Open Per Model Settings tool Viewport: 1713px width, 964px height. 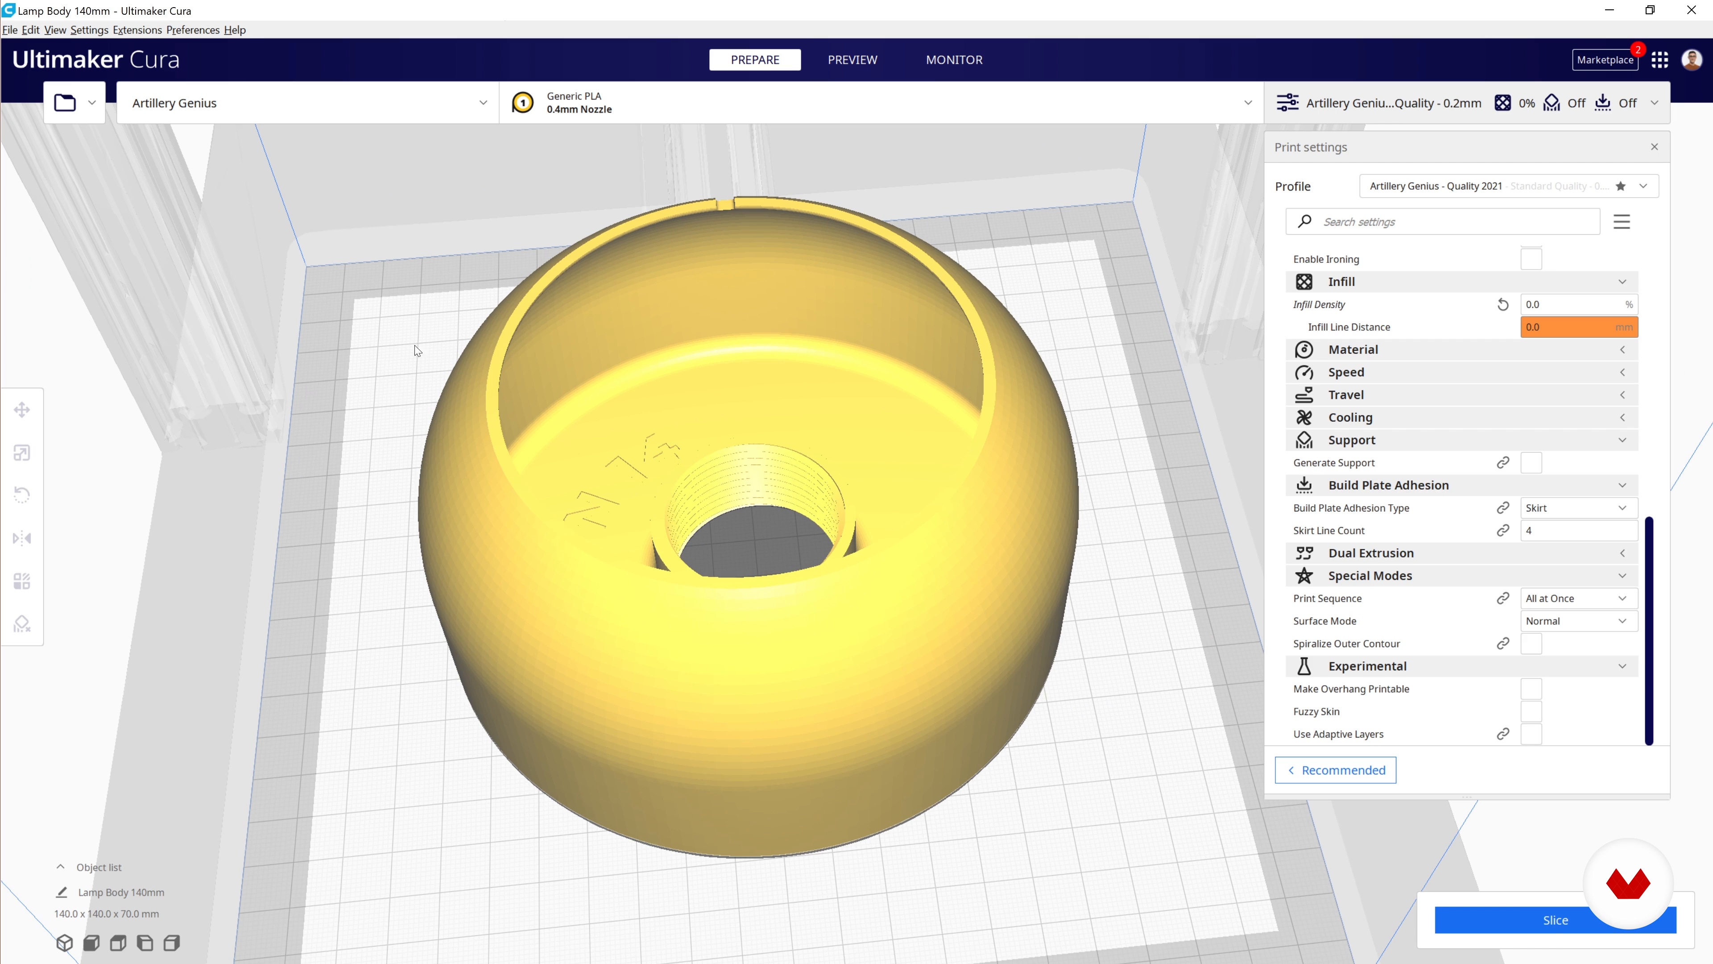click(x=22, y=582)
